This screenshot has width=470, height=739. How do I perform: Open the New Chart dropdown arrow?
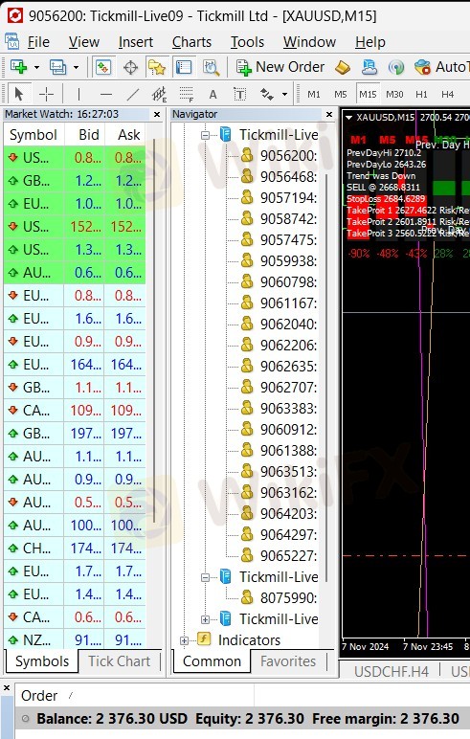(x=36, y=67)
